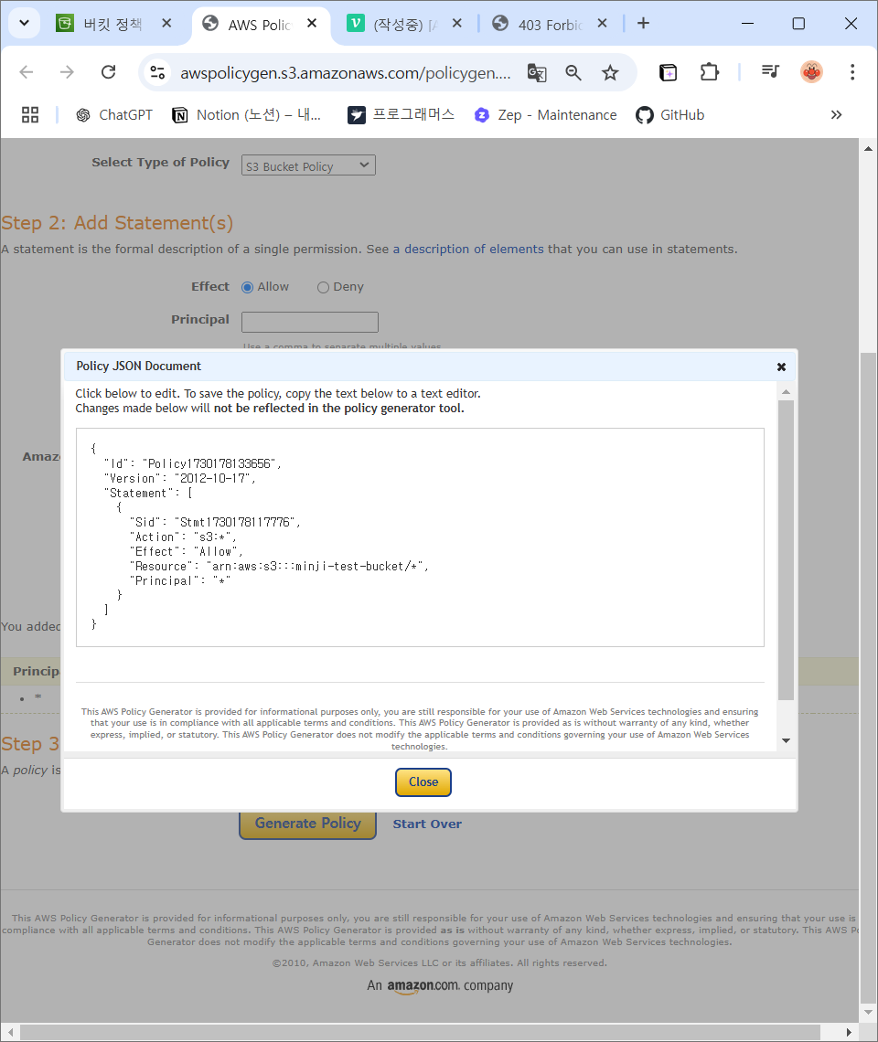Reload the current page
The height and width of the screenshot is (1042, 878).
tap(109, 72)
